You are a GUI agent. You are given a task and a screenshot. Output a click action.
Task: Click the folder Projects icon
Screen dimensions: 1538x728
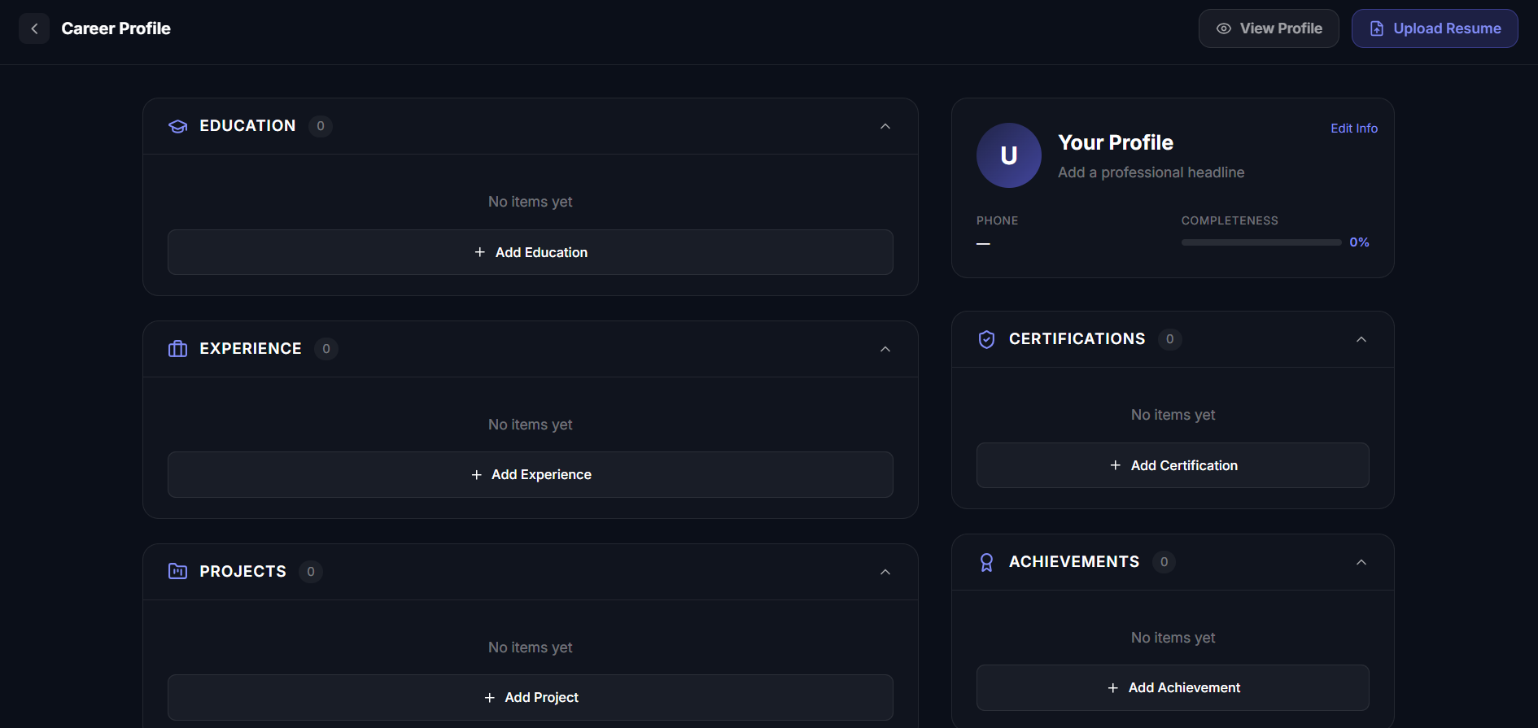tap(177, 571)
